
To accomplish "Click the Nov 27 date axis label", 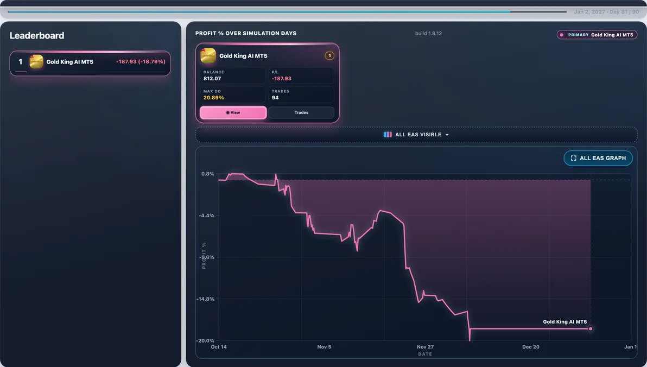I will point(425,347).
